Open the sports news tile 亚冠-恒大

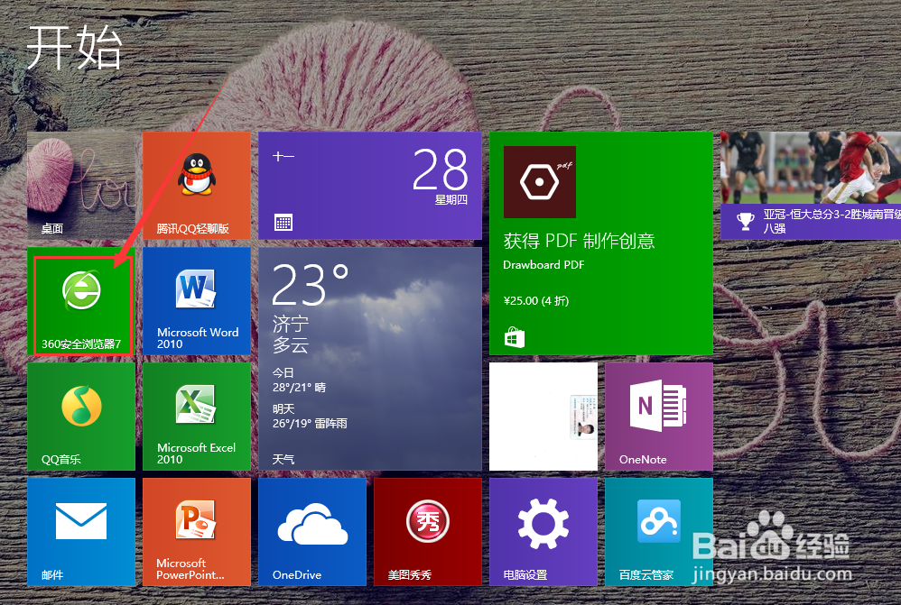click(x=811, y=186)
